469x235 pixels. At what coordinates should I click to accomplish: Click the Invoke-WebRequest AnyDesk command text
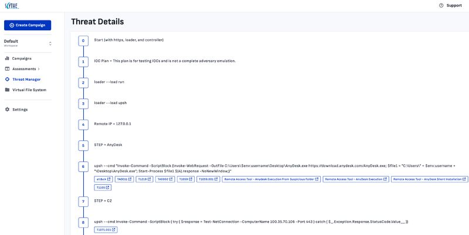pyautogui.click(x=274, y=168)
